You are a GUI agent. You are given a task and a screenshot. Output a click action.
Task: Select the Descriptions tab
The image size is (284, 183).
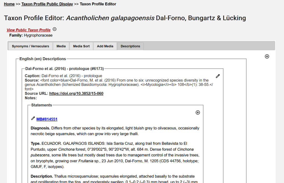pyautogui.click(x=130, y=46)
